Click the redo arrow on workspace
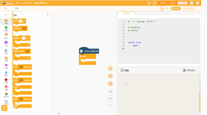This screenshot has width=207, height=115. (111, 76)
